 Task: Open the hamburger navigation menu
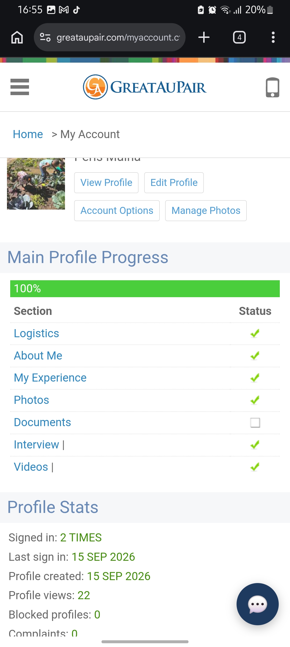coord(20,87)
